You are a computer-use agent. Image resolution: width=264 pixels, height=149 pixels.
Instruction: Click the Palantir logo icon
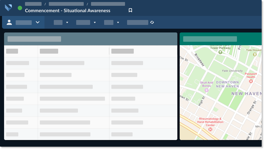pyautogui.click(x=8, y=8)
